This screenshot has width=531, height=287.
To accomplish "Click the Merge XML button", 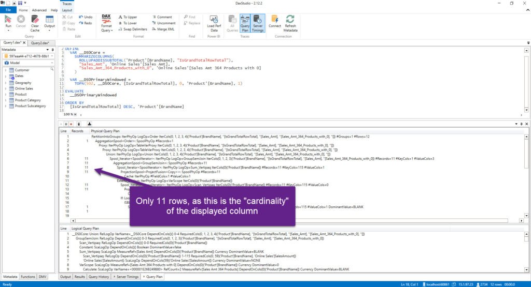I will pyautogui.click(x=163, y=29).
